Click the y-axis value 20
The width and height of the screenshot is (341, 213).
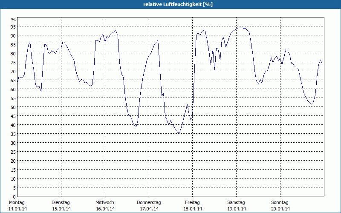tap(13, 161)
